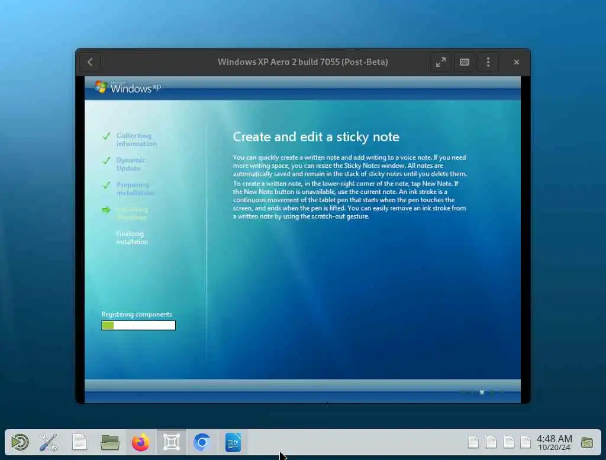Click the window title 'Windows XP Aero 2 build 7055'
This screenshot has width=606, height=460.
tap(302, 62)
